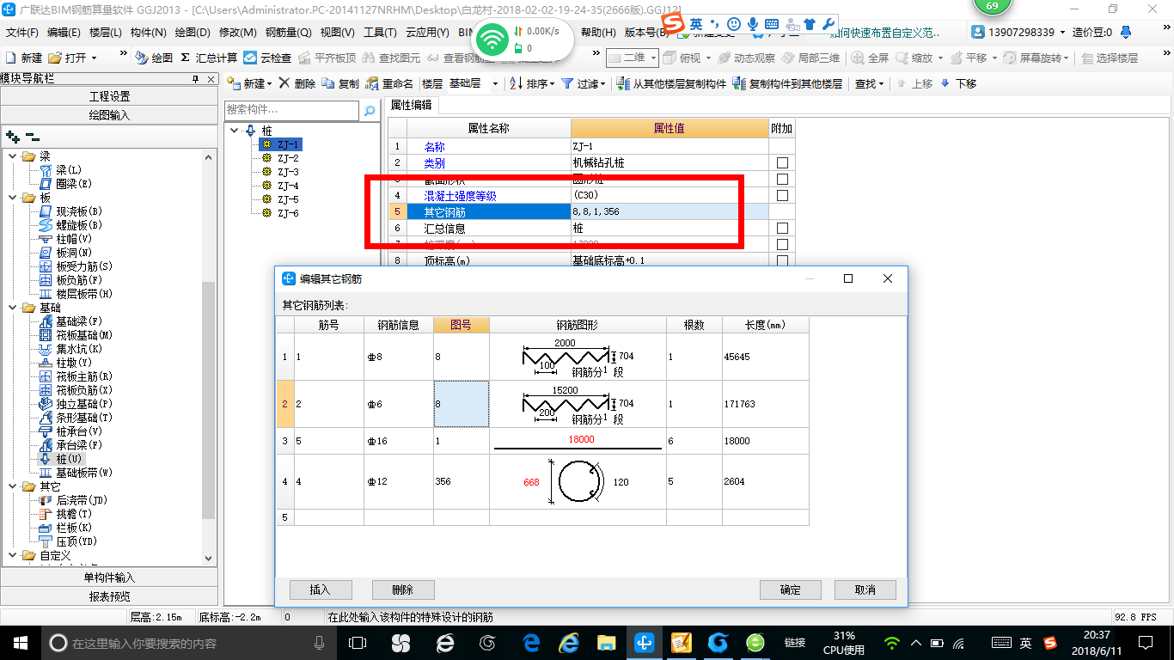Select ZJ-3 in component list
This screenshot has height=660, width=1174.
tap(288, 172)
